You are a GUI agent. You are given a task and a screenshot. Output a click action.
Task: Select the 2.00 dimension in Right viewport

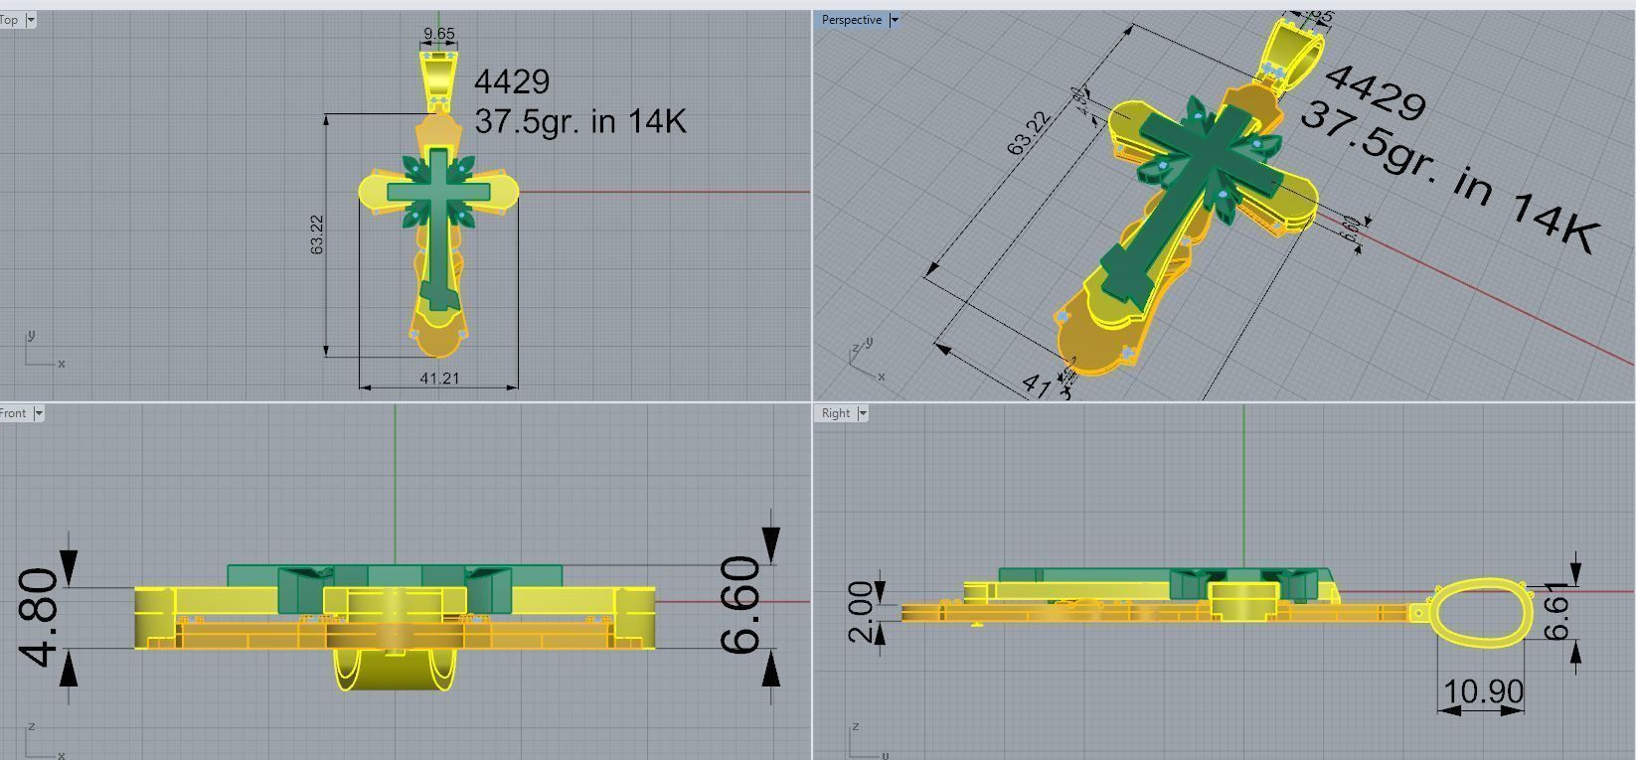861,612
